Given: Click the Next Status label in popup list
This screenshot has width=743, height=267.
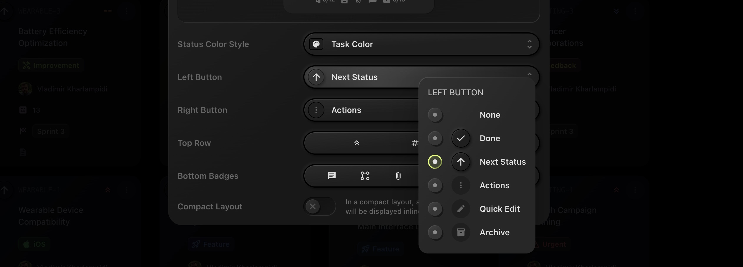Looking at the screenshot, I should point(502,162).
